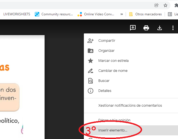Click the print icon

tap(146, 28)
